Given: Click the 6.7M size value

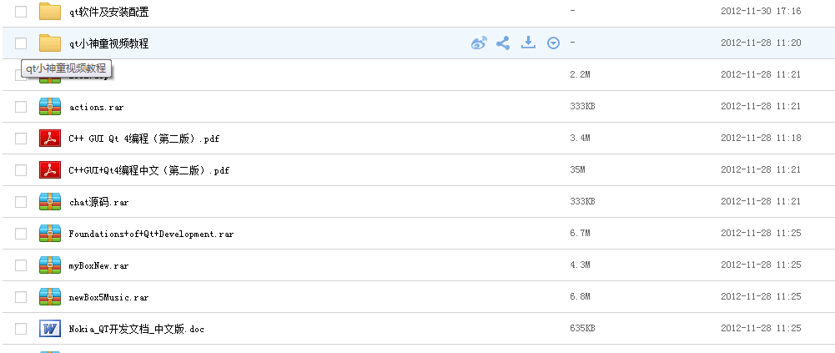Looking at the screenshot, I should [x=580, y=233].
